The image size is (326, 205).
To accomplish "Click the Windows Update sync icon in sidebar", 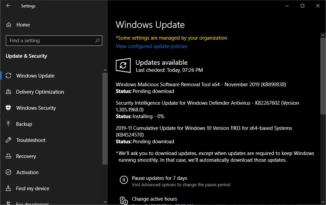I will click(8, 75).
